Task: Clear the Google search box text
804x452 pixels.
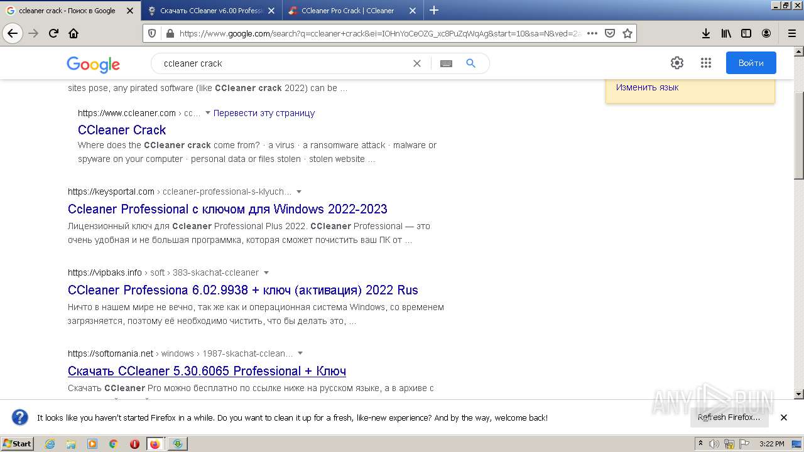Action: 416,63
